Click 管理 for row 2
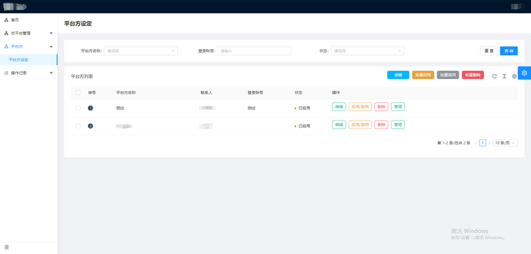 [x=398, y=125]
